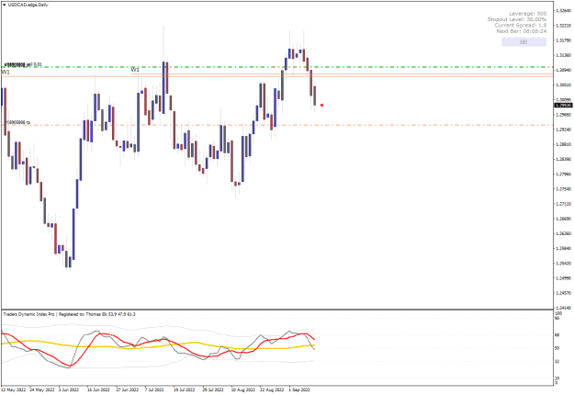
Task: Open the triangle menu beside USDCAD.edge,Daily
Action: 4,5
